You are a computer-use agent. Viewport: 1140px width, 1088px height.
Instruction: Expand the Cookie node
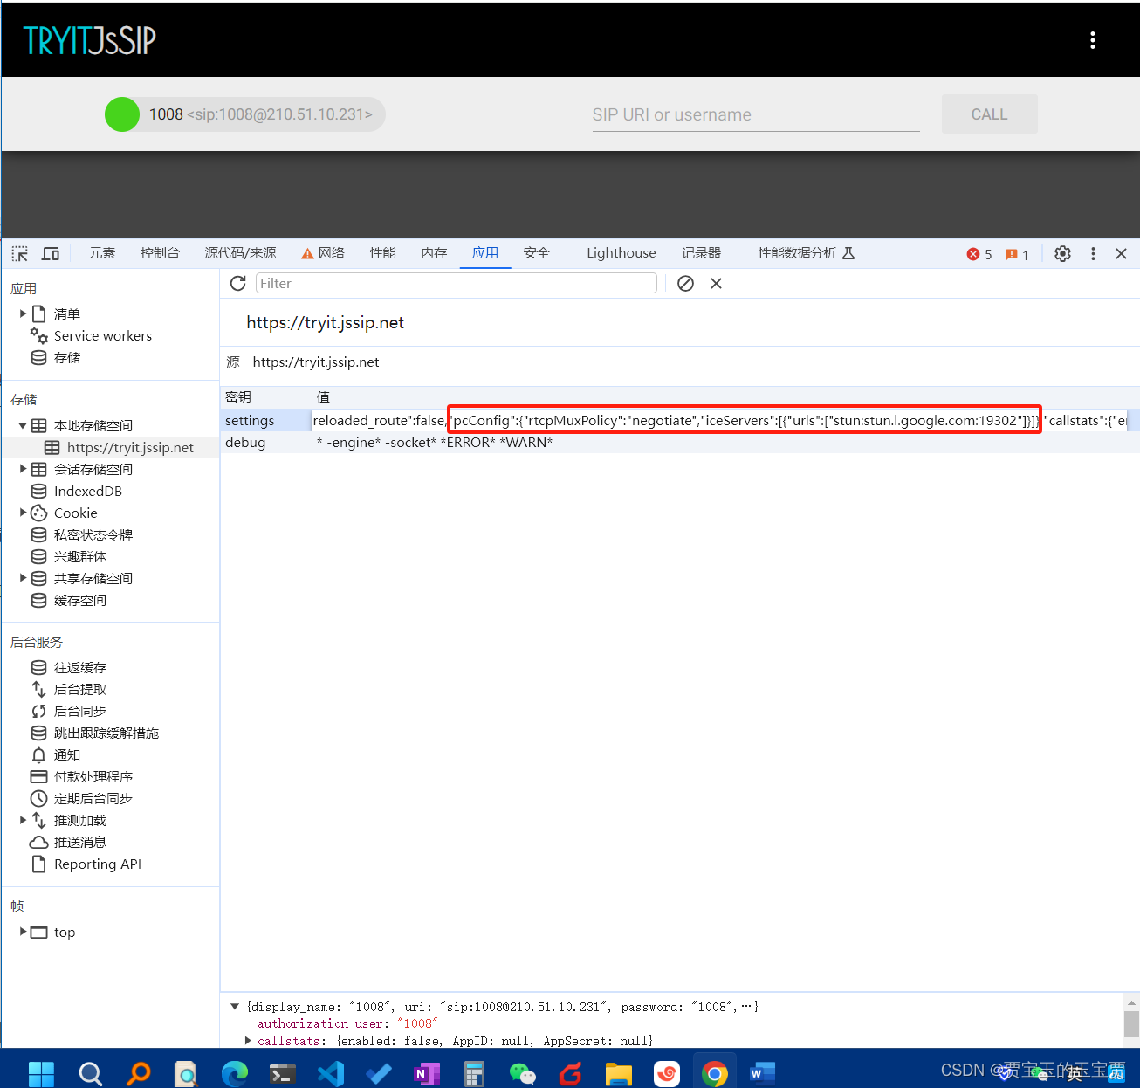coord(23,513)
